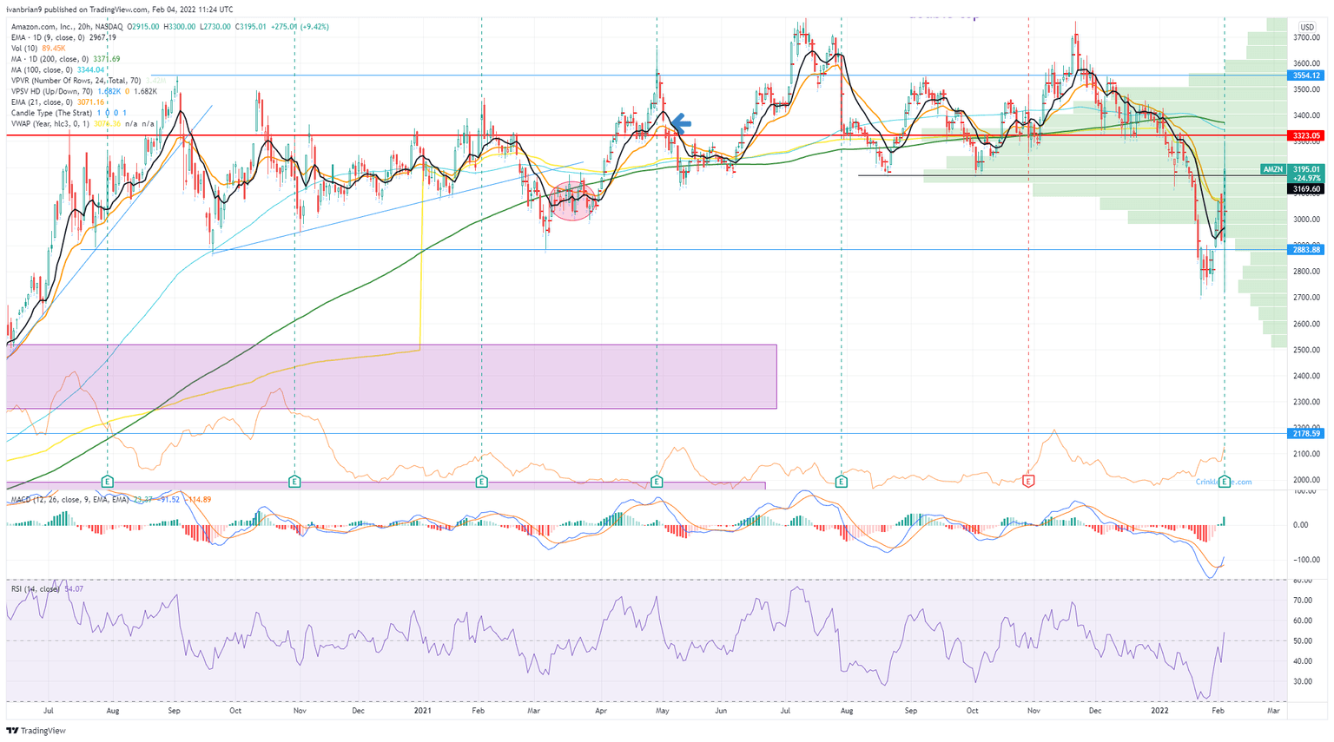Click the earnings E marker near November 2020
This screenshot has width=1334, height=742.
[x=294, y=481]
